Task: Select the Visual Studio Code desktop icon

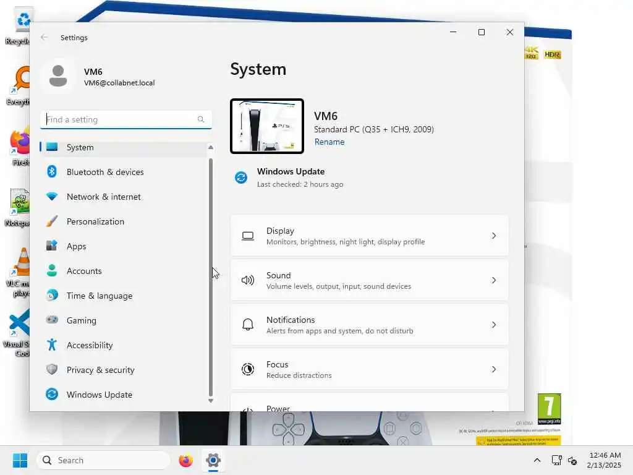Action: pyautogui.click(x=17, y=333)
